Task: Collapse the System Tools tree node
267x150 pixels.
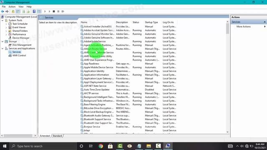Action: 3,20
